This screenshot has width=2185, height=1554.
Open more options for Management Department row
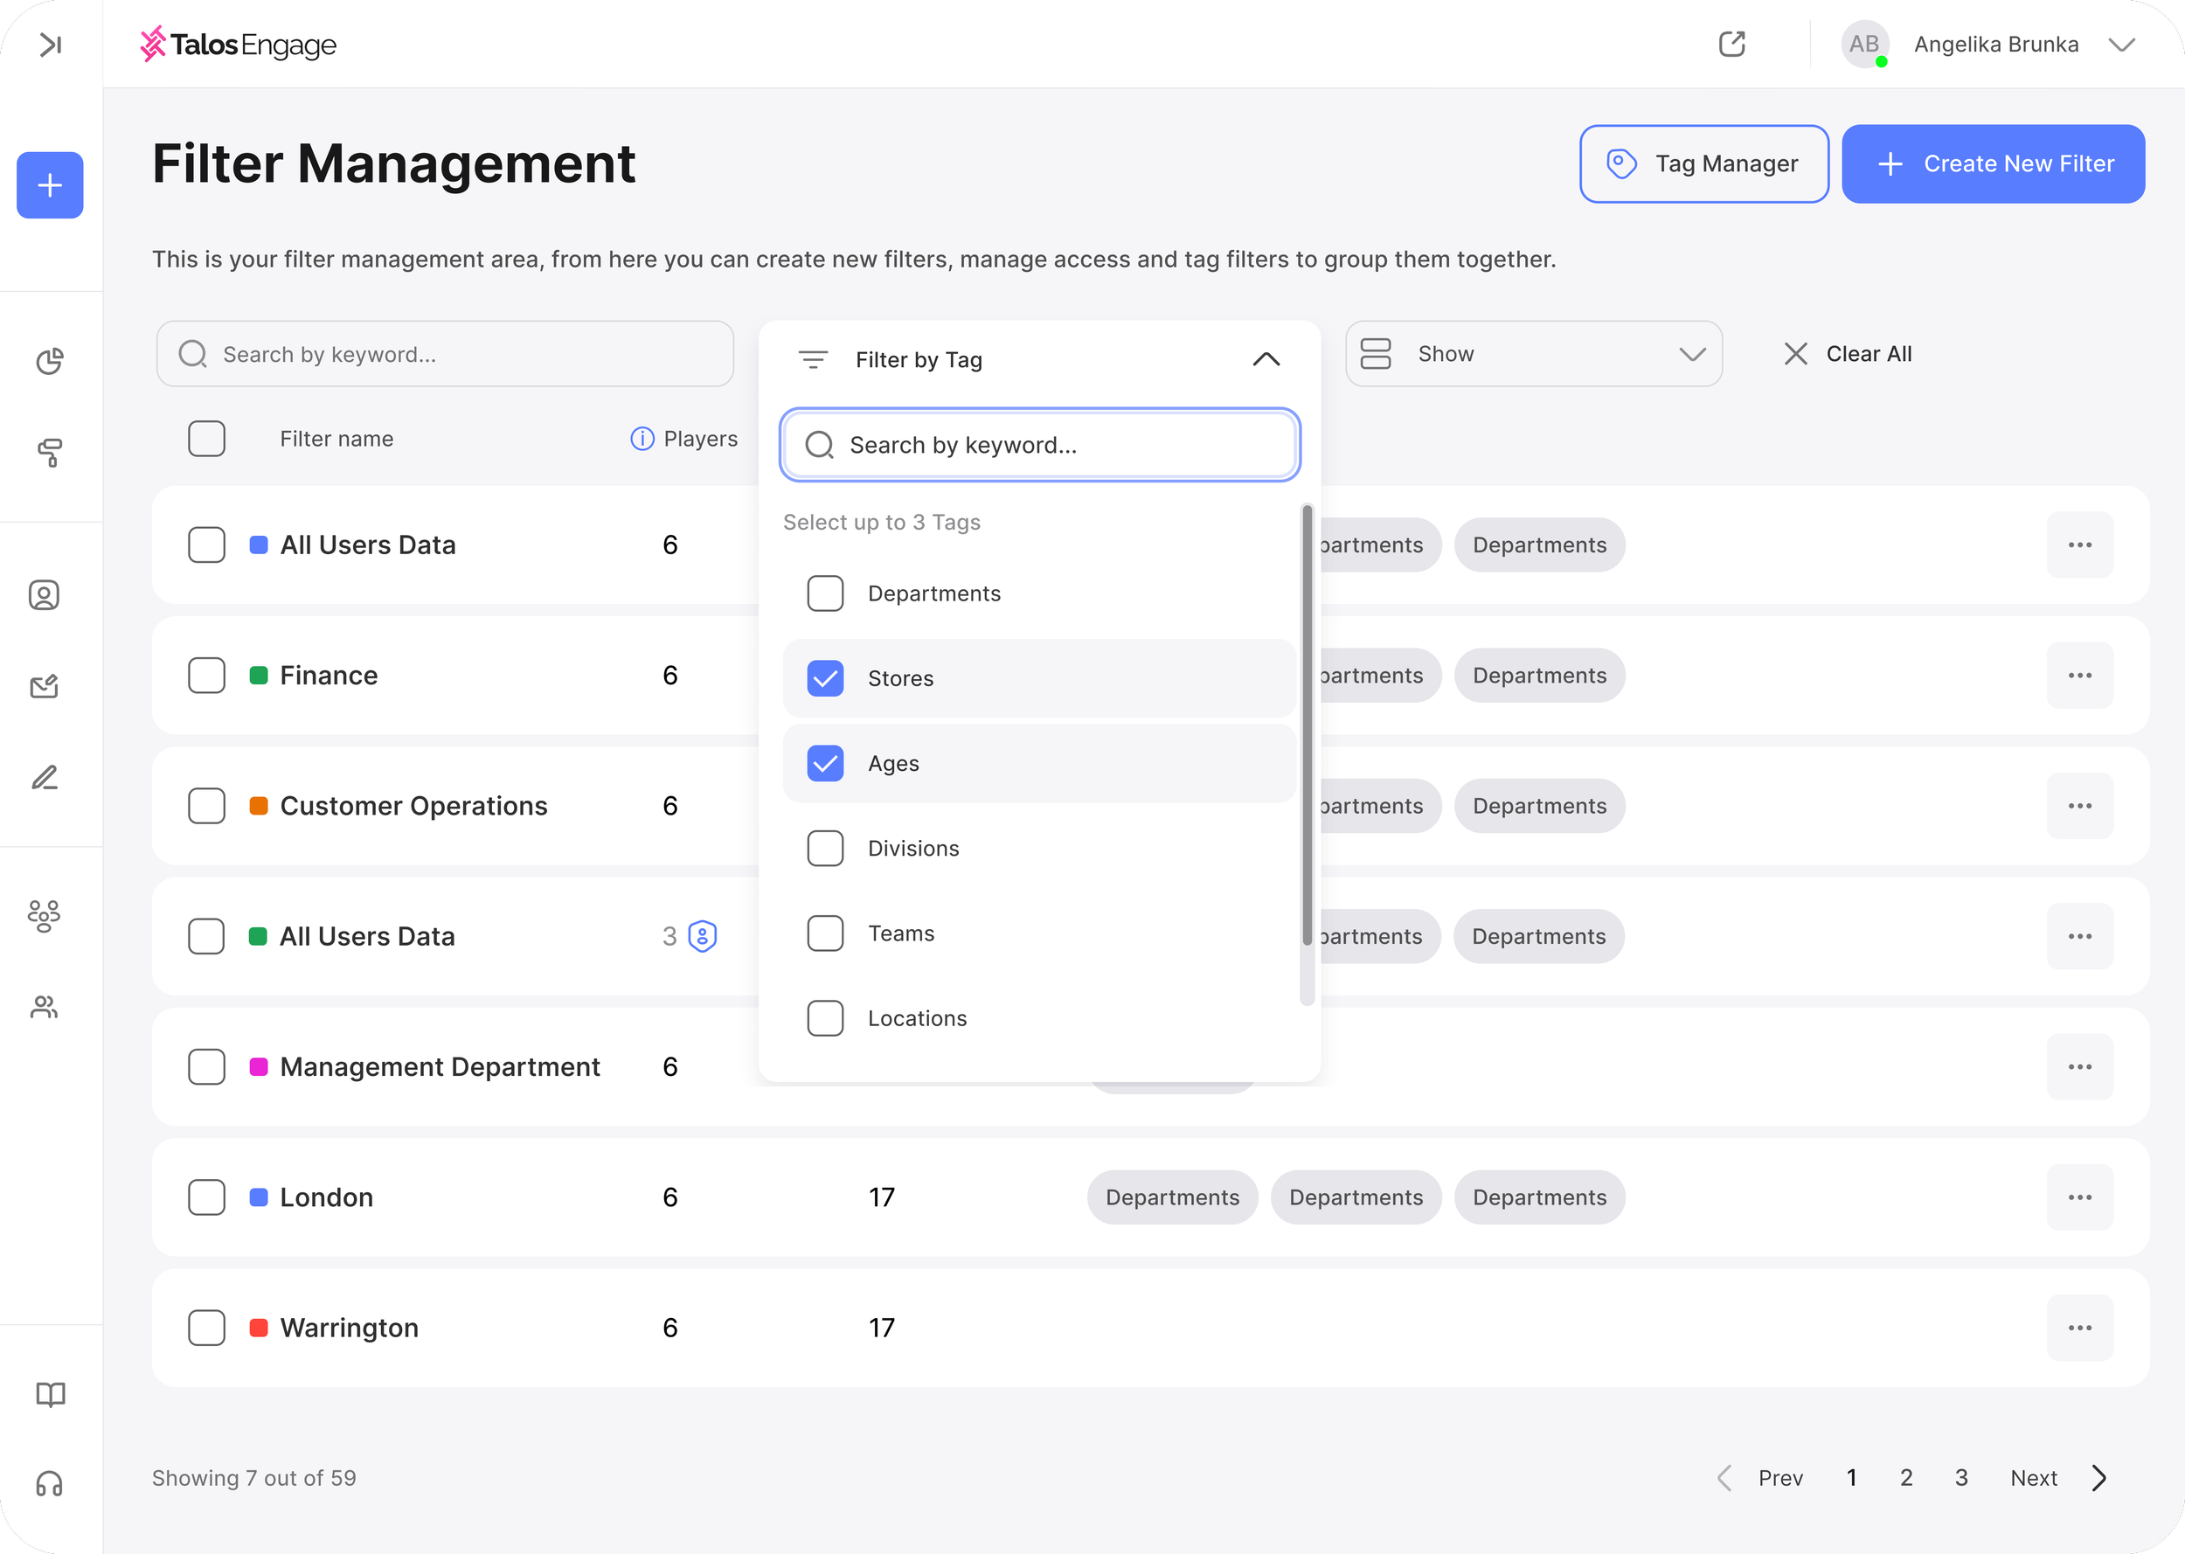2080,1067
